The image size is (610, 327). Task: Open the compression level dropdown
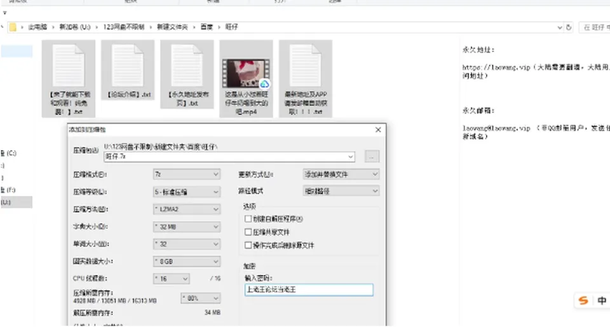(x=187, y=192)
